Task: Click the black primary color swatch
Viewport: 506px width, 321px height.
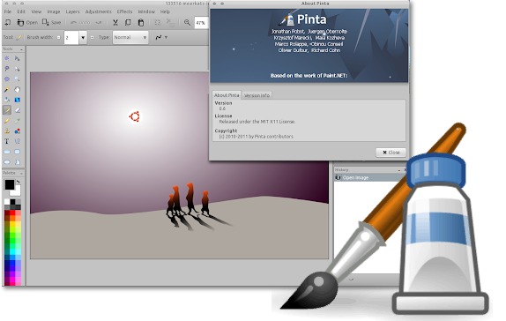Action: pos(10,184)
